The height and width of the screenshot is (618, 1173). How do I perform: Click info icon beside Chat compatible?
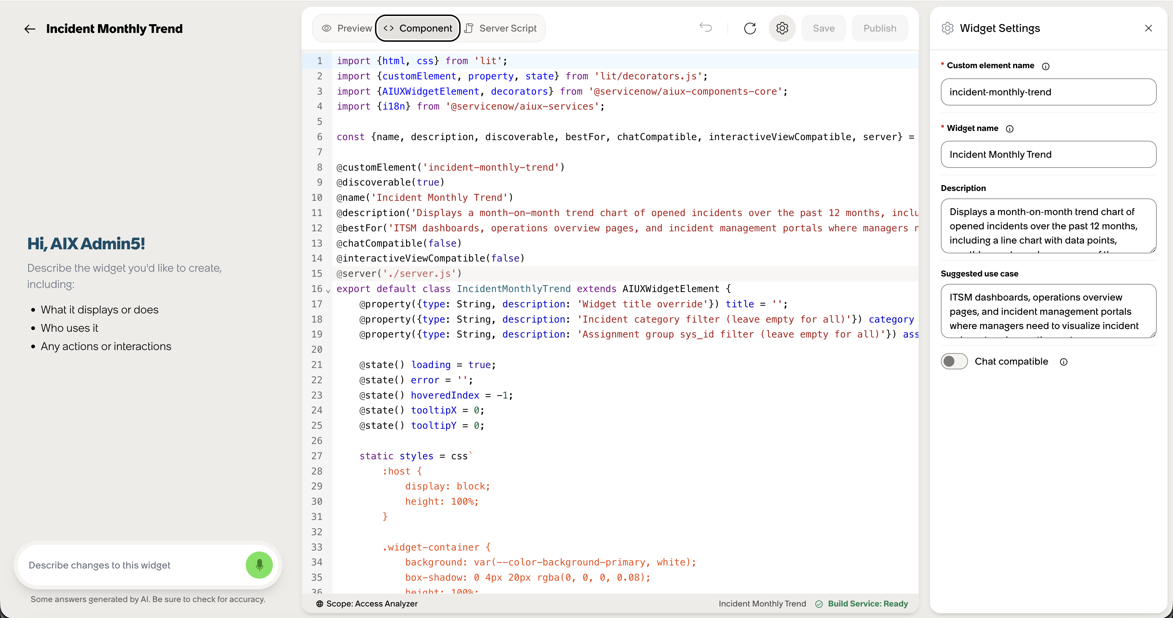click(1063, 362)
